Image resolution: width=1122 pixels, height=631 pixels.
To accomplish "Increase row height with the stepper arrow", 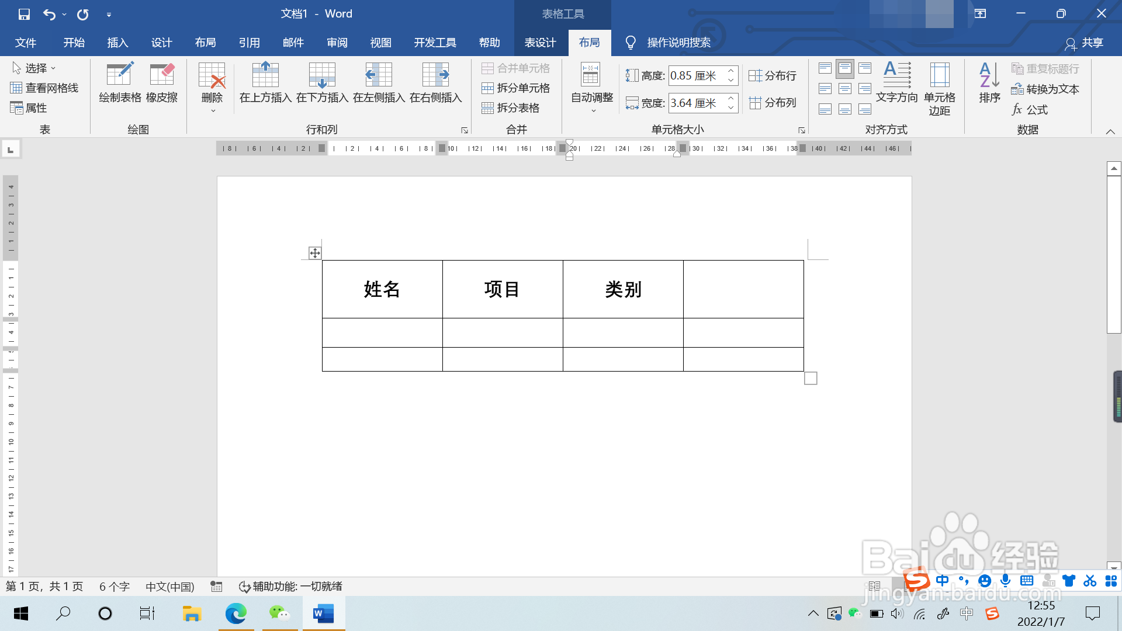I will click(x=730, y=72).
